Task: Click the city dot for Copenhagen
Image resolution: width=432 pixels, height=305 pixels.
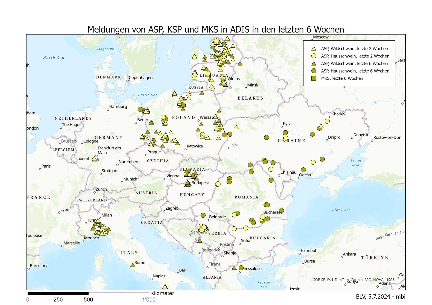Action: coord(128,81)
